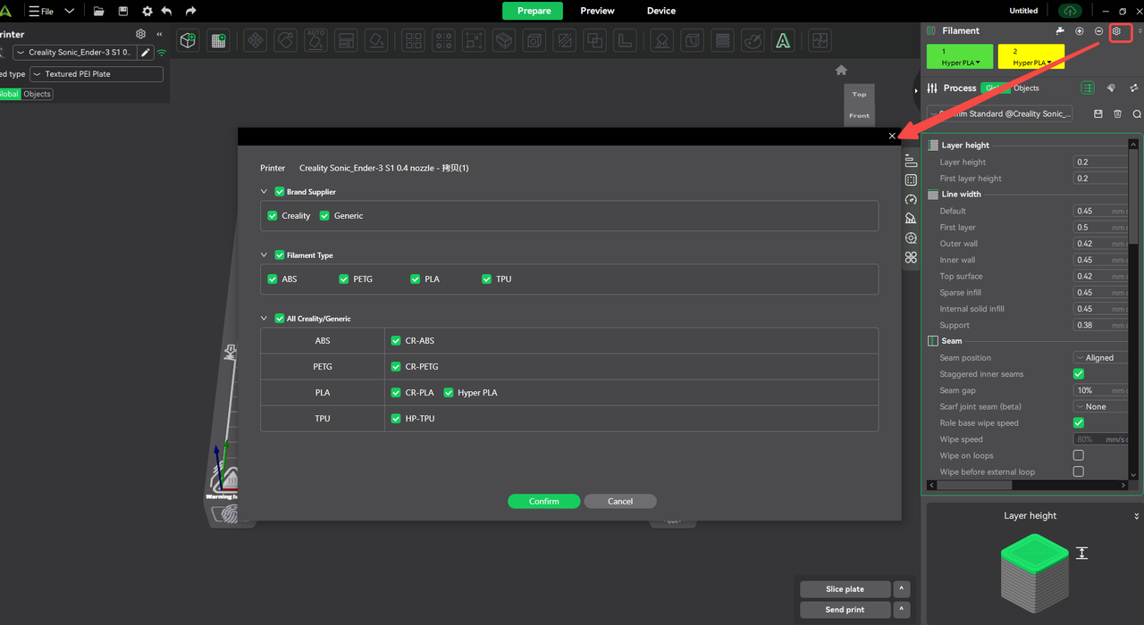This screenshot has height=625, width=1144.
Task: Collapse the Brand Supplier section chevron
Action: 265,191
